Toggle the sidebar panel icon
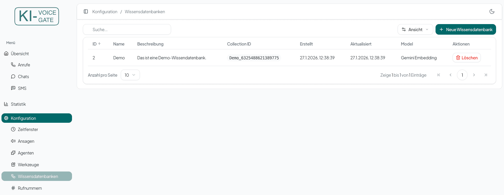The image size is (504, 195). tap(86, 11)
